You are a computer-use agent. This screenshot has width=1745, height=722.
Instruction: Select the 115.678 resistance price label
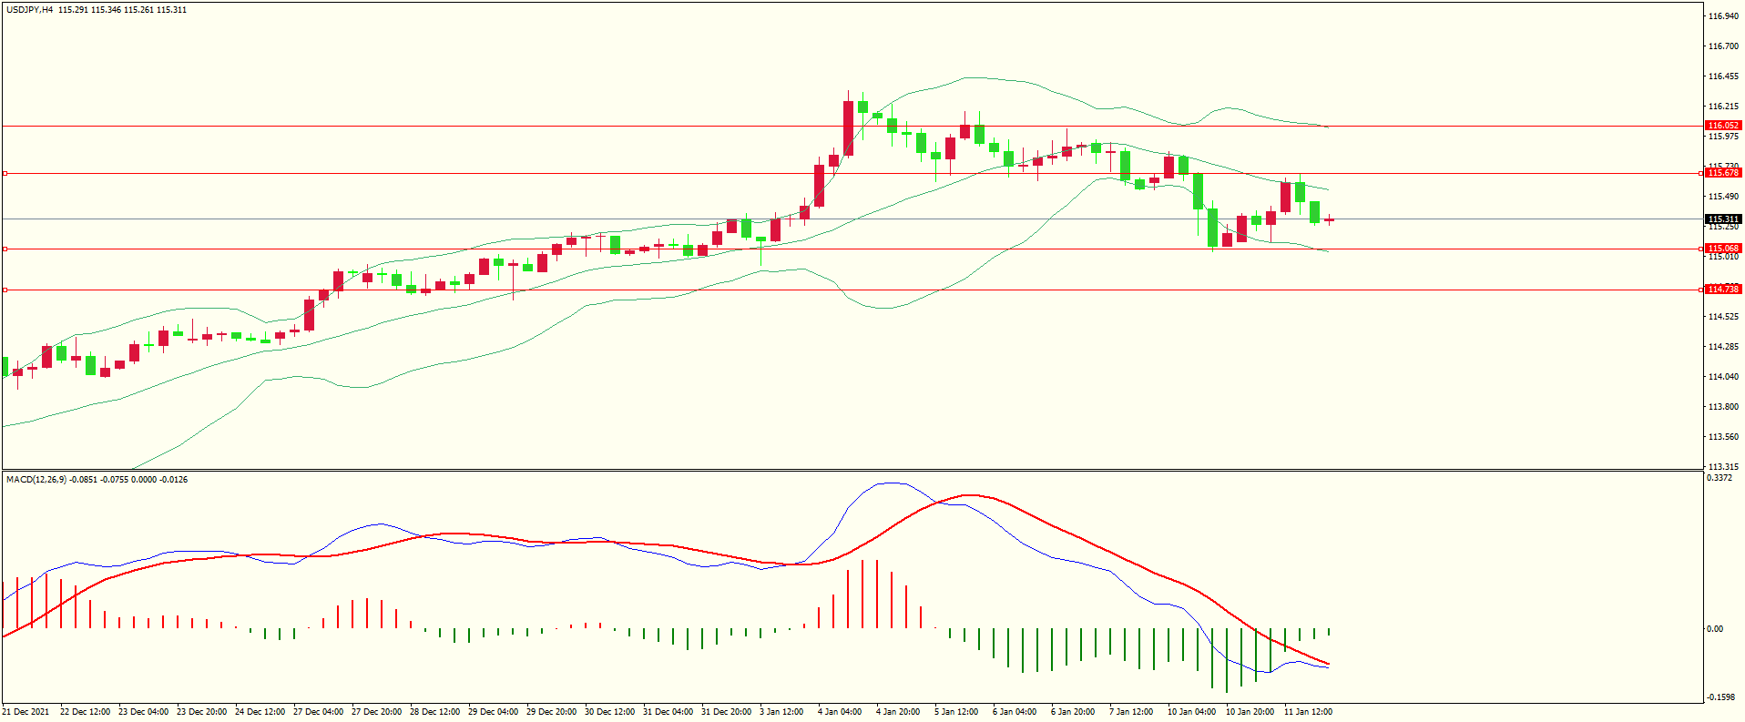1722,173
